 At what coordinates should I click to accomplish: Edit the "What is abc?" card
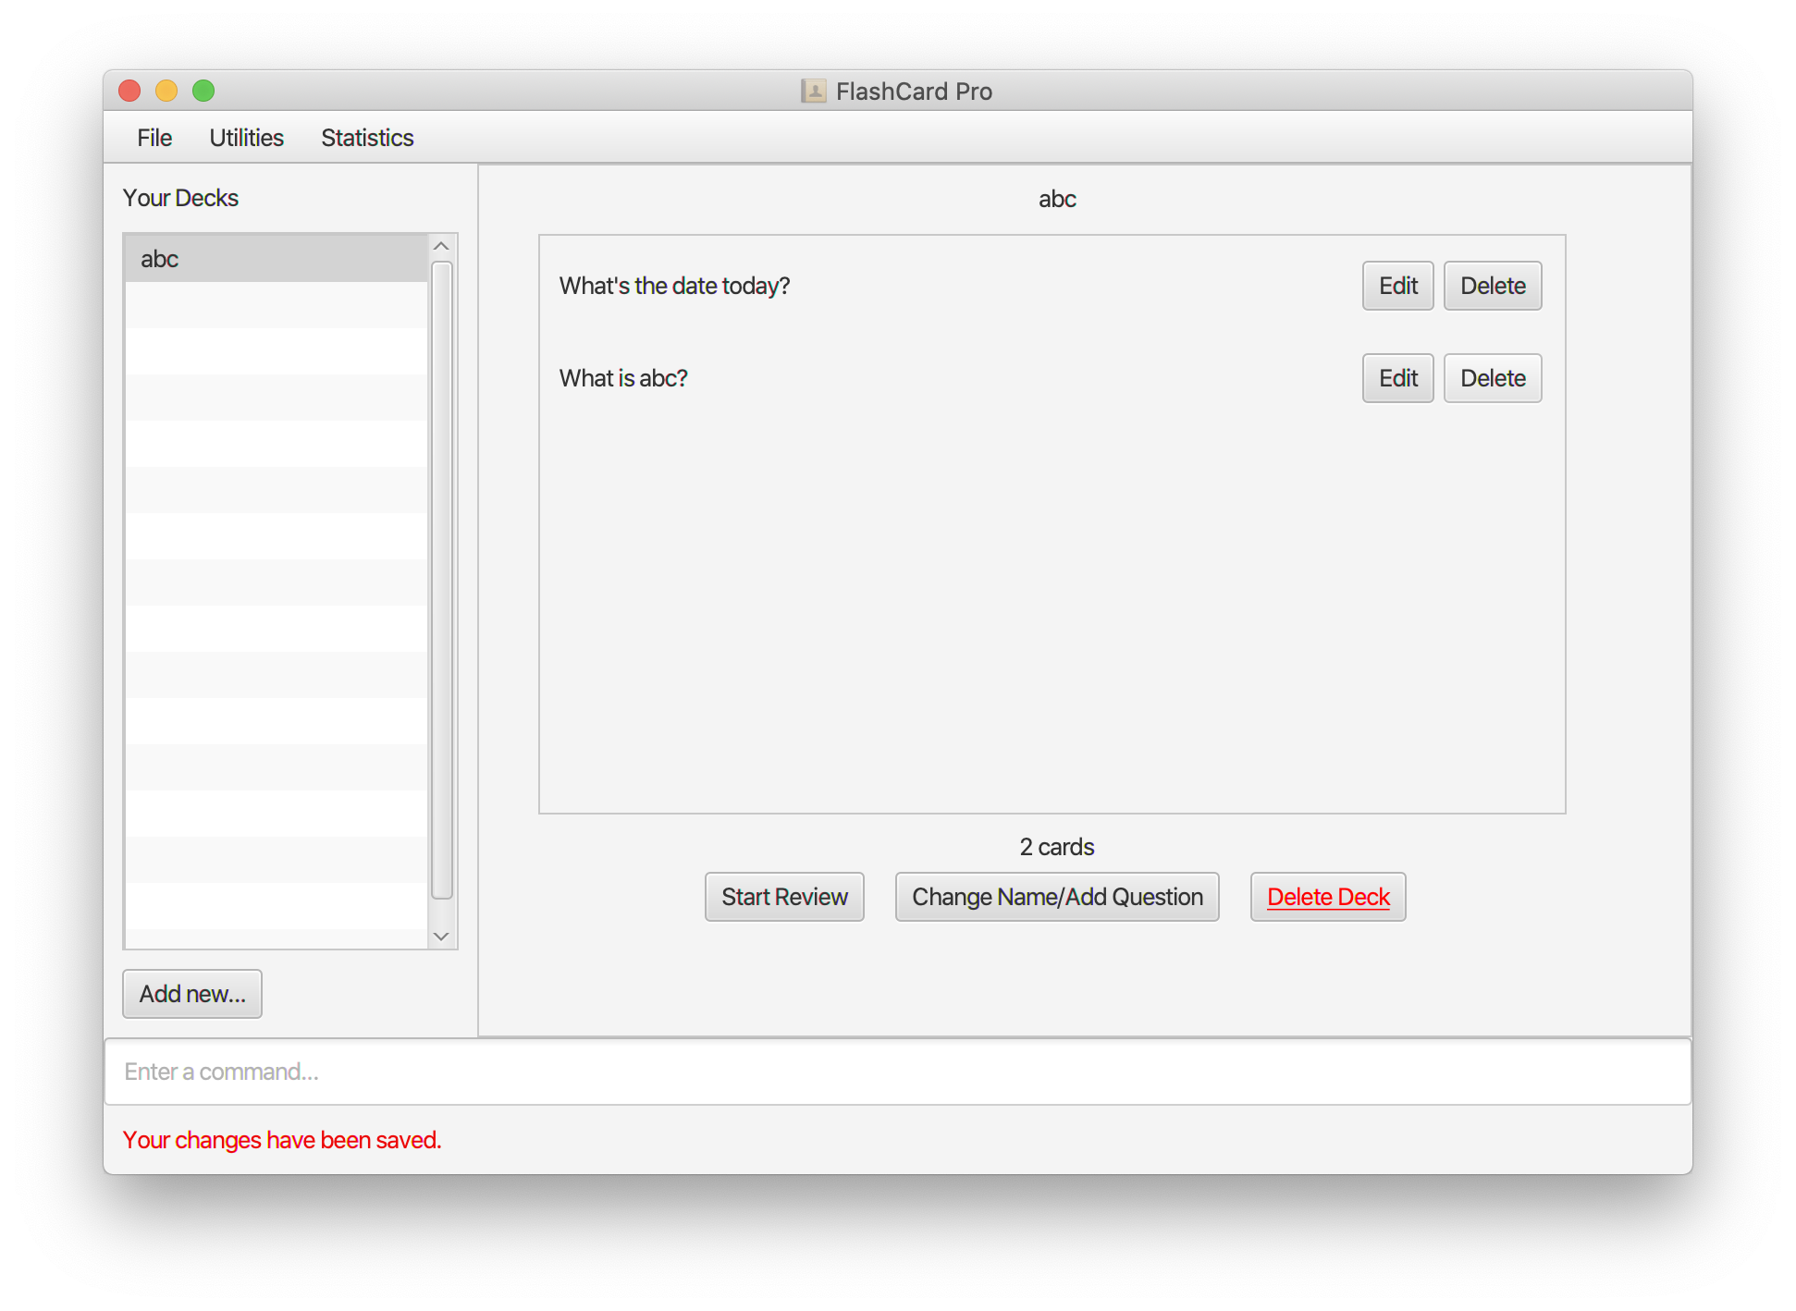(1397, 378)
